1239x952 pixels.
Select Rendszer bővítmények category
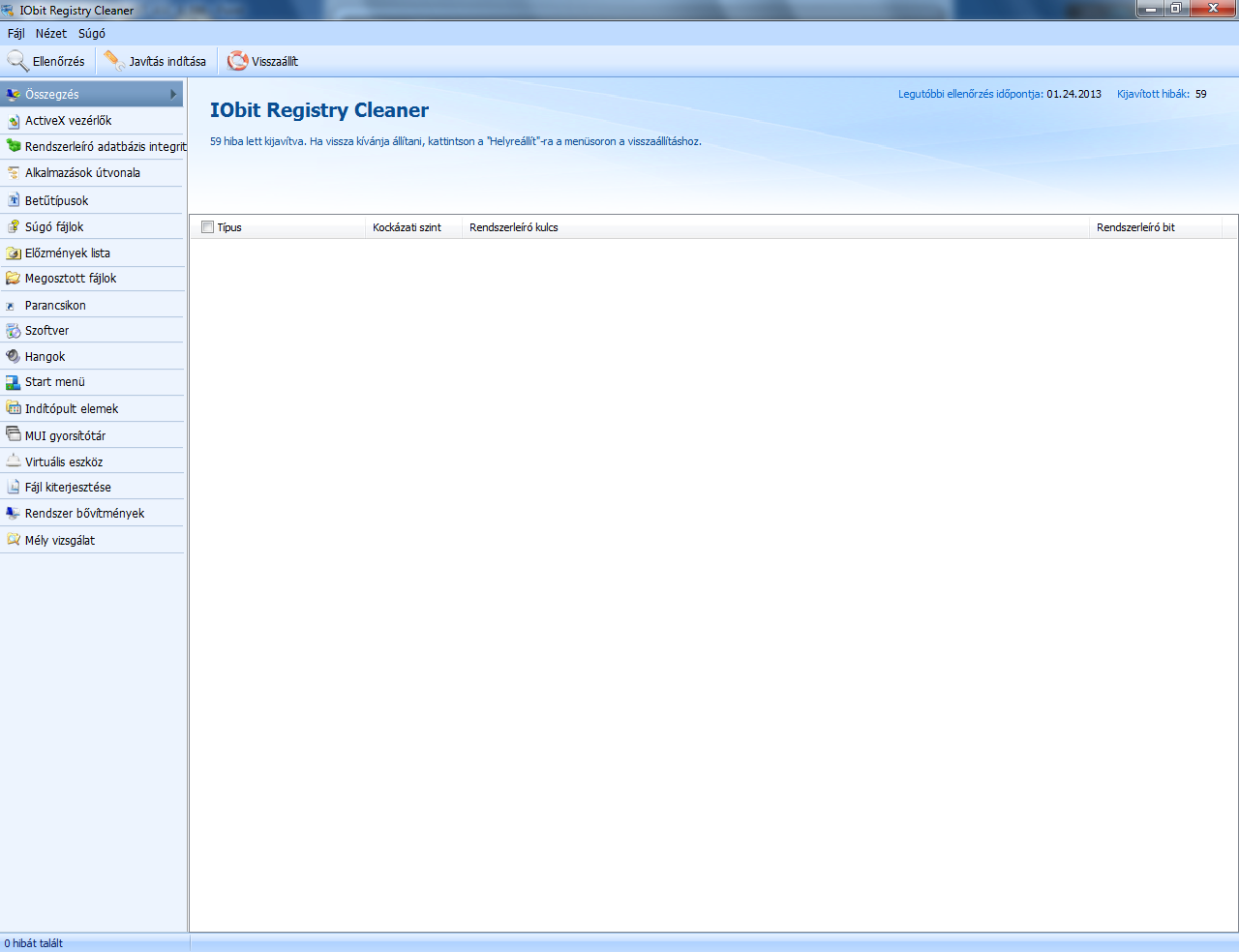coord(93,513)
